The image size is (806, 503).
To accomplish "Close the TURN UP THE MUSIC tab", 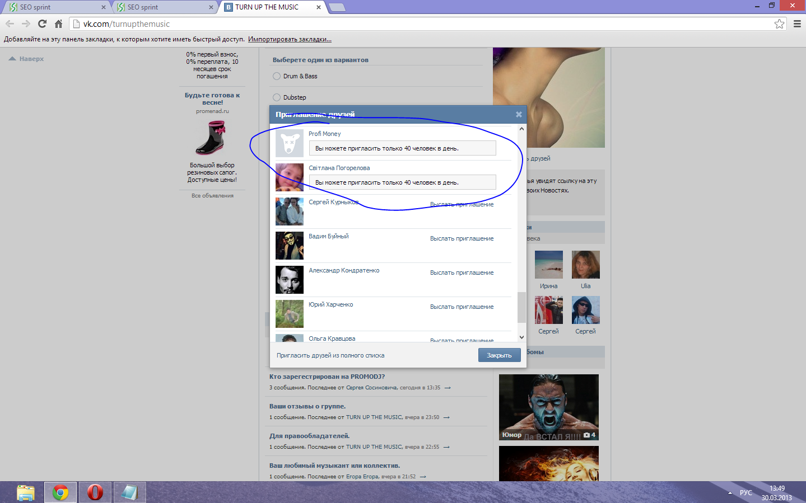I will coord(319,7).
